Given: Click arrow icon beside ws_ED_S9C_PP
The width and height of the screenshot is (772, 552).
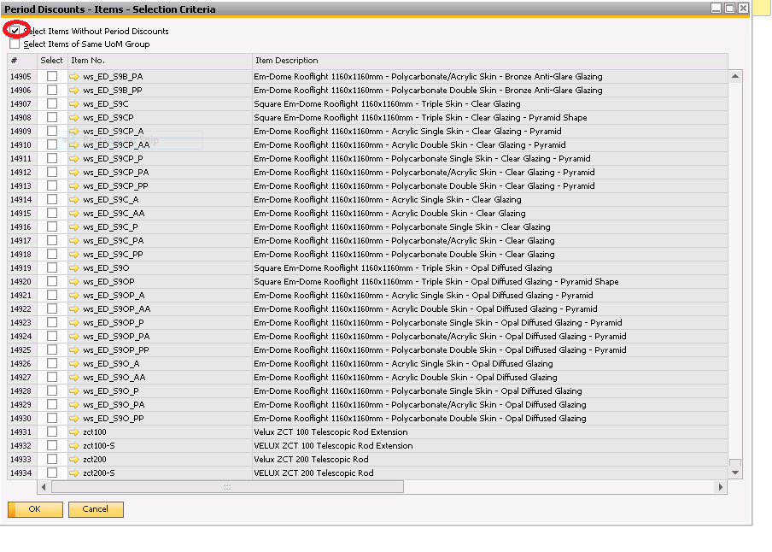Looking at the screenshot, I should click(x=73, y=255).
